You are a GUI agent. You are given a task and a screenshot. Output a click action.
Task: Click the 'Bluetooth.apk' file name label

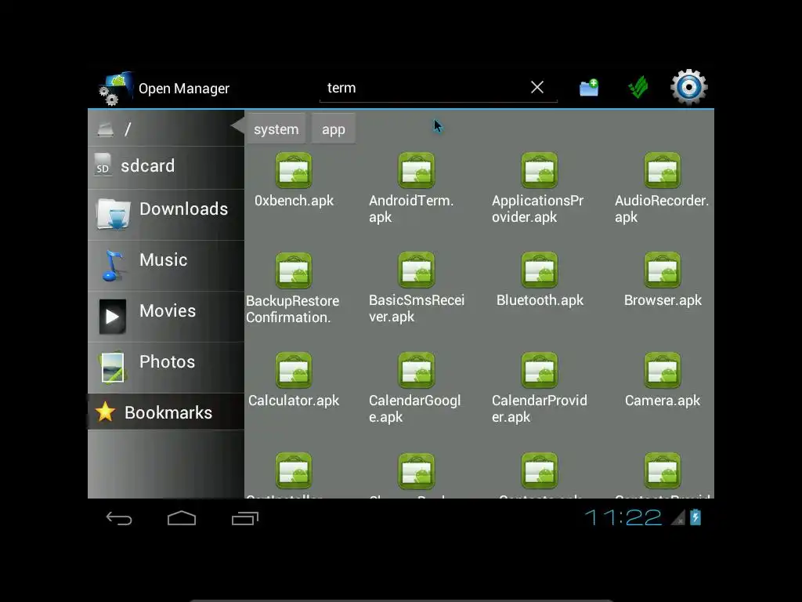pyautogui.click(x=540, y=300)
